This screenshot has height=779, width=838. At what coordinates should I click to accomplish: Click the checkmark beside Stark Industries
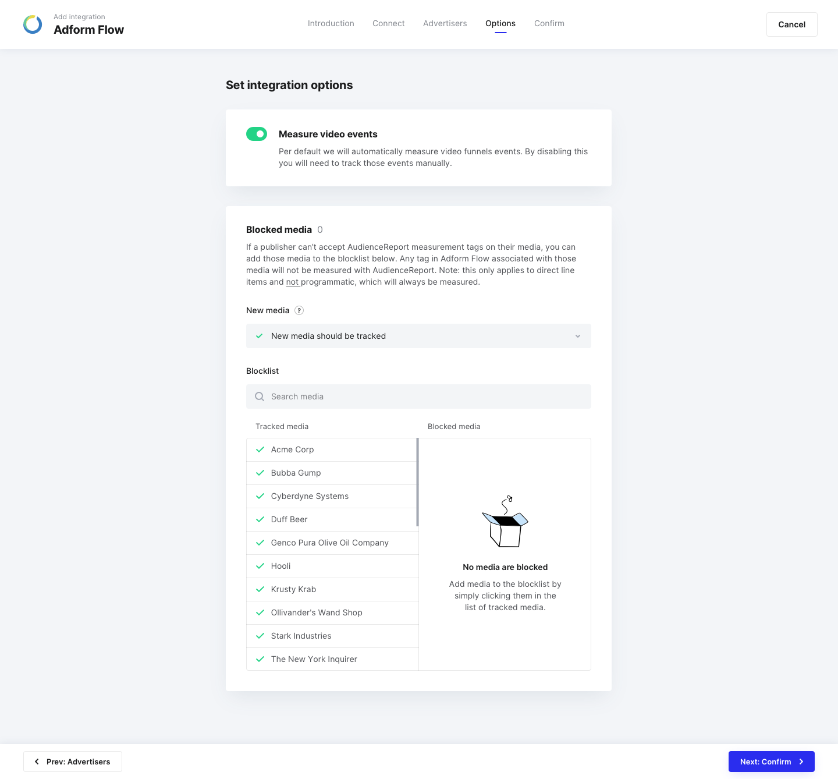(260, 636)
